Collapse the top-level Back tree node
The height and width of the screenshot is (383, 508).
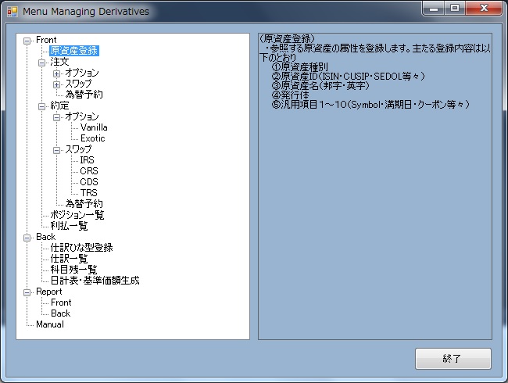pyautogui.click(x=27, y=238)
